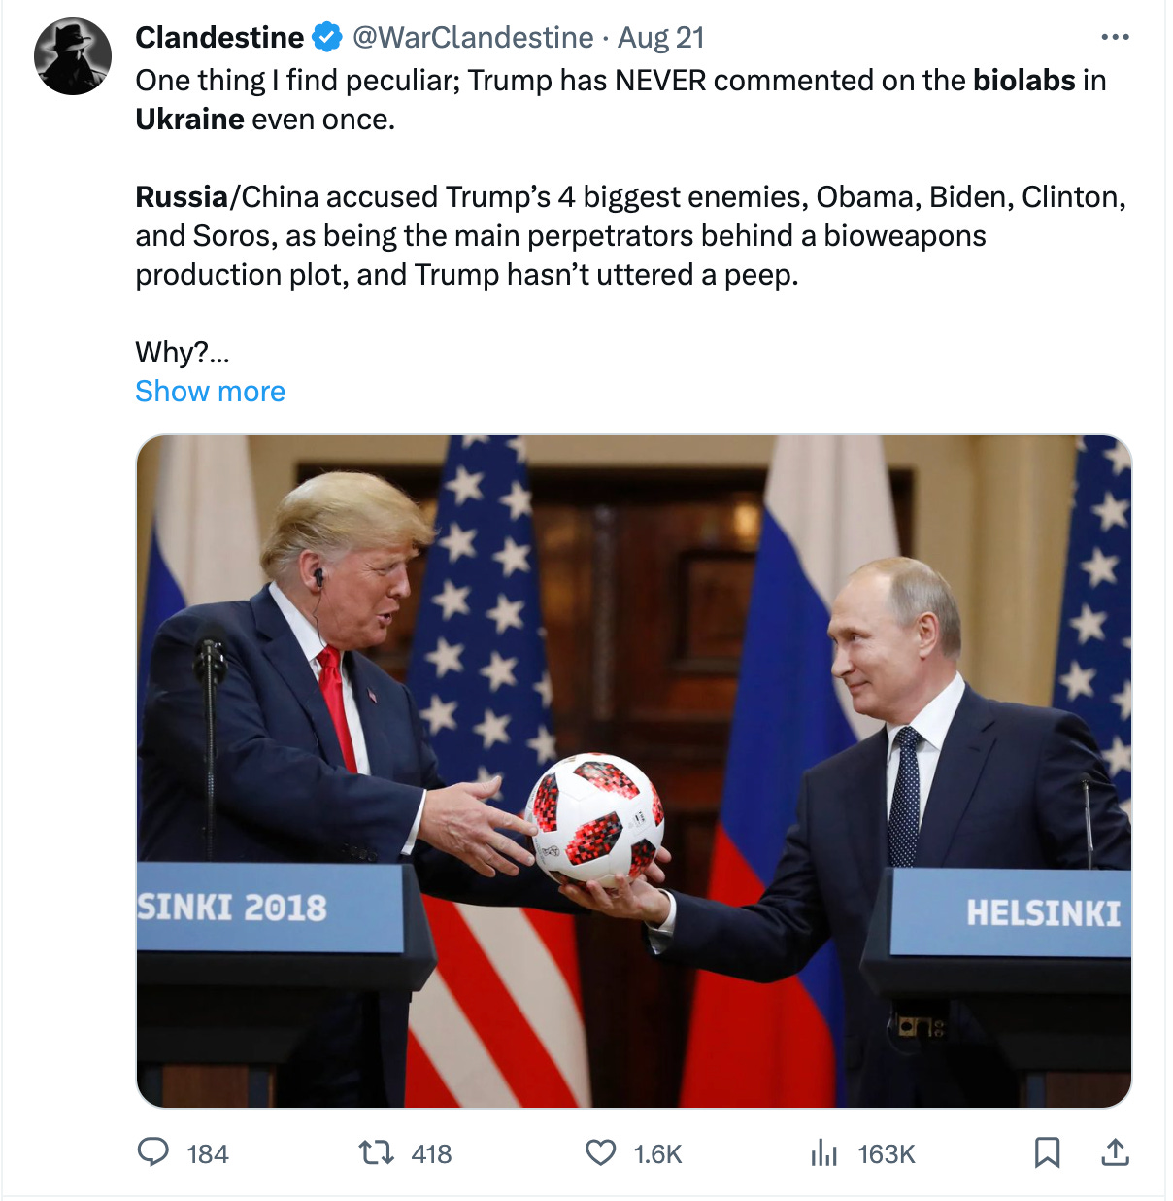Image resolution: width=1173 pixels, height=1201 pixels.
Task: Open the Clandestine profile avatar
Action: point(73,56)
